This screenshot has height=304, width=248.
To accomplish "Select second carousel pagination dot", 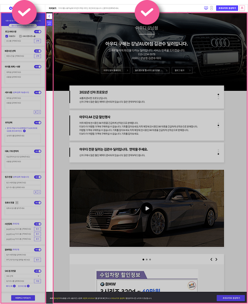I will pyautogui.click(x=147, y=259).
